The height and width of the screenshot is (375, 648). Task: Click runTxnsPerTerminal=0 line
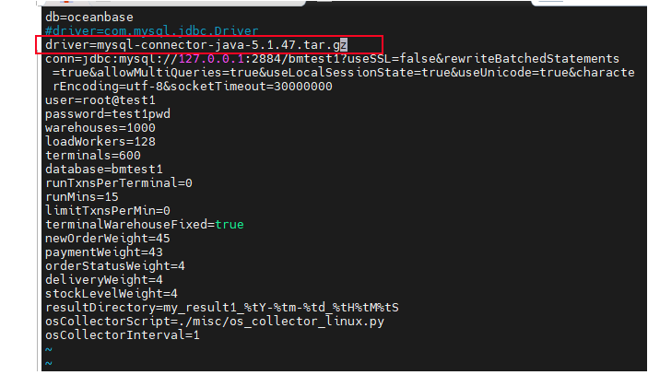coord(118,182)
